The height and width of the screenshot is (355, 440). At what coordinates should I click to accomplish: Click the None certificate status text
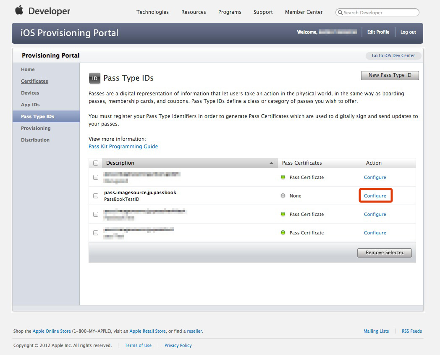point(295,196)
